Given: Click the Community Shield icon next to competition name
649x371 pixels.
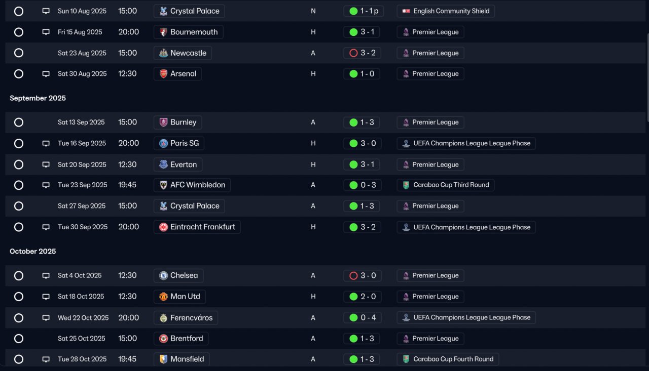Looking at the screenshot, I should click(x=406, y=11).
